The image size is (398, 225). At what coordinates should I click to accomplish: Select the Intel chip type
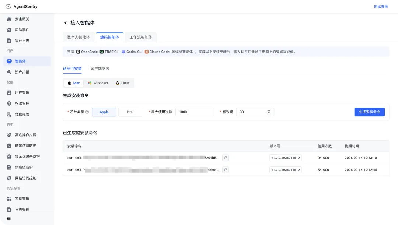(130, 112)
